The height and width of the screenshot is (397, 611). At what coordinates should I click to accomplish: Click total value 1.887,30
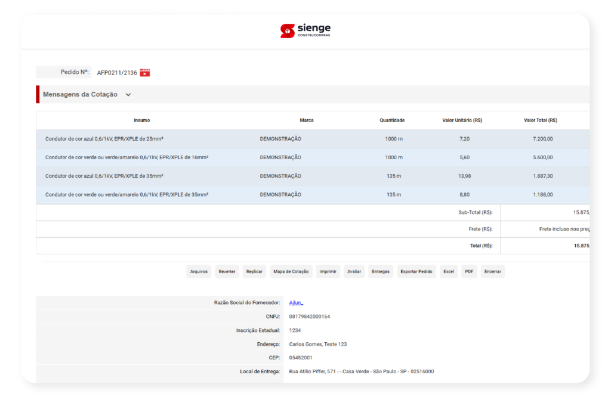tap(543, 176)
